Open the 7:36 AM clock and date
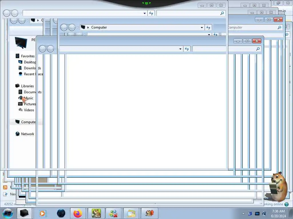Image resolution: width=293 pixels, height=219 pixels. [x=278, y=214]
